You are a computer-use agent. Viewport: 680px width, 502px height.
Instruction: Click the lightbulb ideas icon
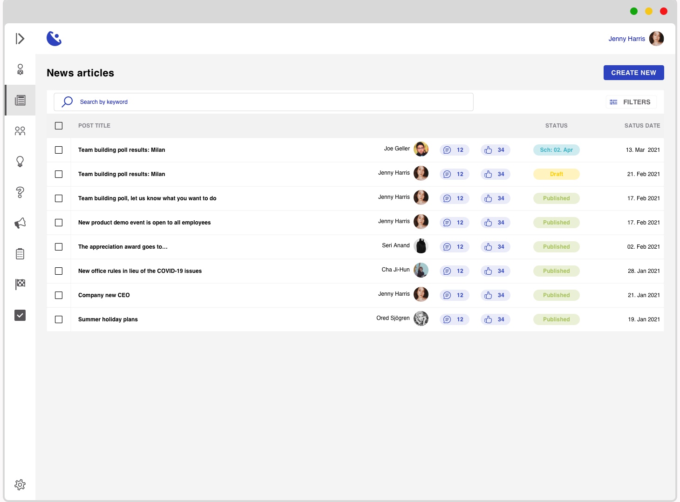20,162
